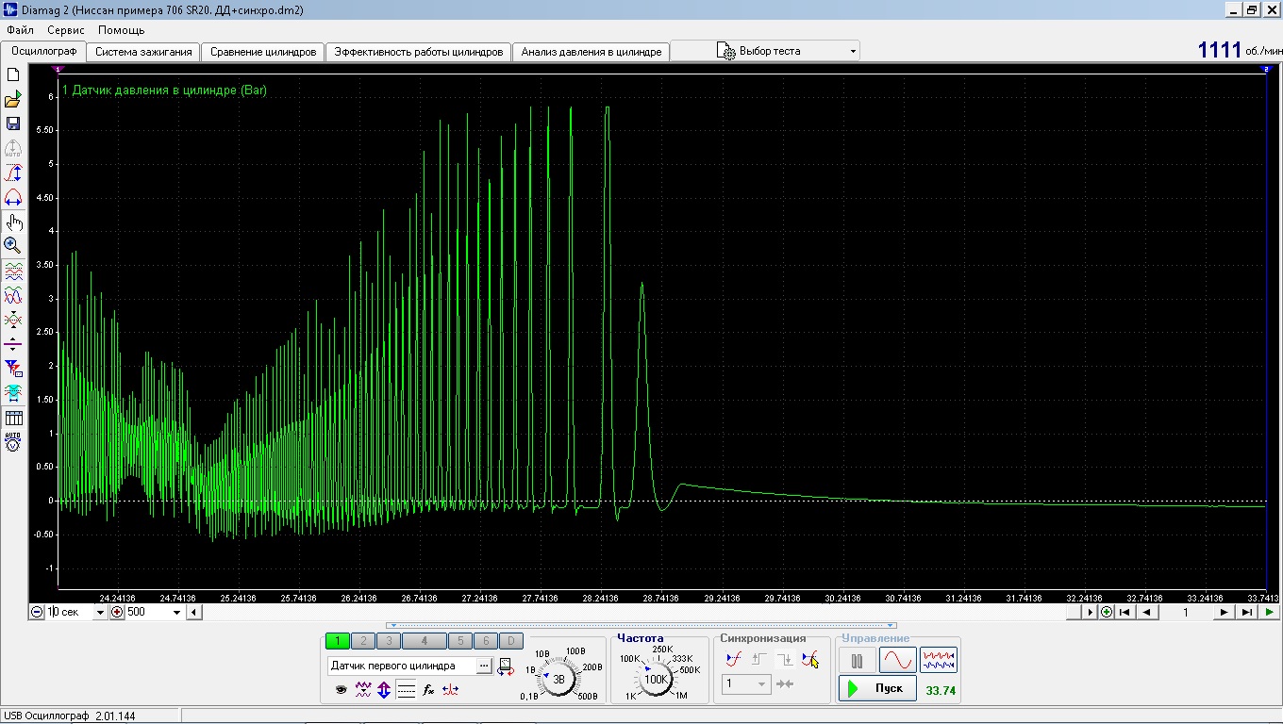The image size is (1283, 724).
Task: Click the new document icon
Action: point(13,74)
